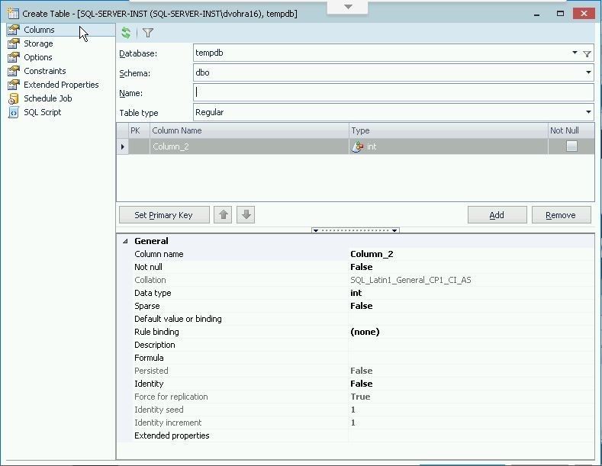Click the horizontal splitter bar above properties
Image resolution: width=602 pixels, height=466 pixels.
click(356, 230)
